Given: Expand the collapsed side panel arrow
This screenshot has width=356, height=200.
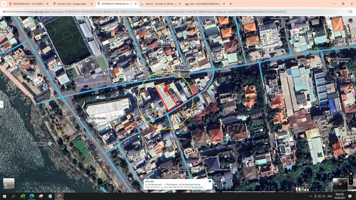Looking at the screenshot, I should (x=2, y=104).
